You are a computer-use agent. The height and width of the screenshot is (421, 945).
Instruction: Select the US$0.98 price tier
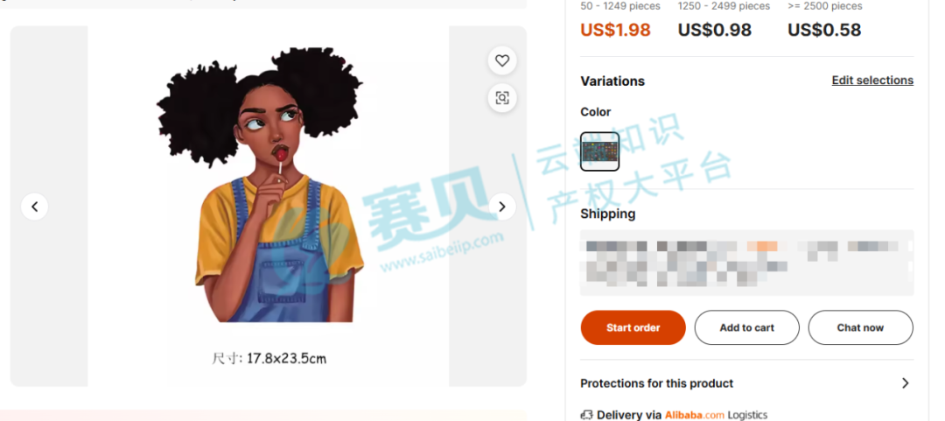(x=715, y=30)
